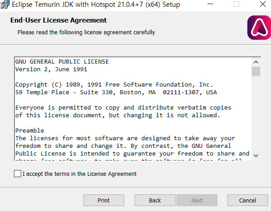271x211 pixels.
Task: Click the license scrollbar up arrow
Action: [256, 62]
